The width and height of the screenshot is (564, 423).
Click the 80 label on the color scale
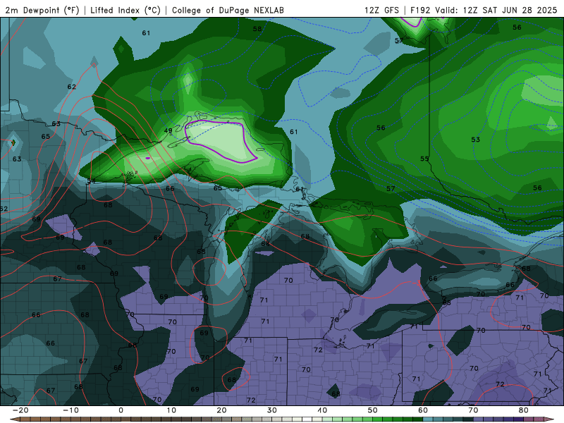coord(524,410)
